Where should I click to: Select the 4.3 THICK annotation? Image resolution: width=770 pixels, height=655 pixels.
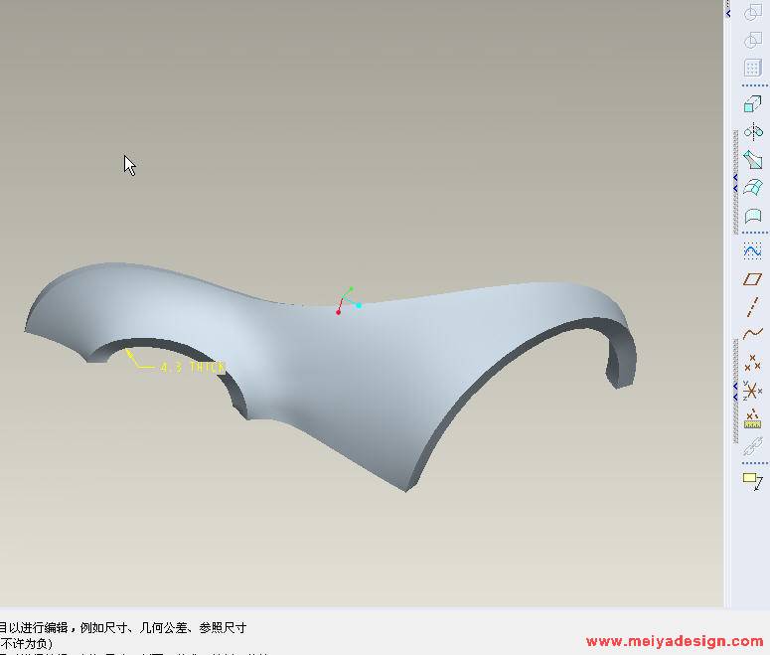193,367
